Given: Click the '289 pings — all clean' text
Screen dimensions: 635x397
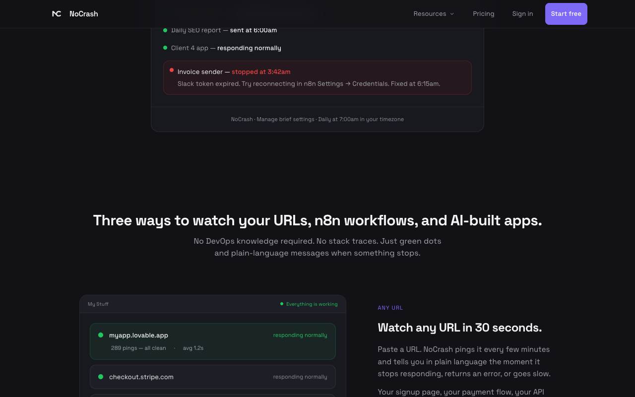Looking at the screenshot, I should click(138, 348).
